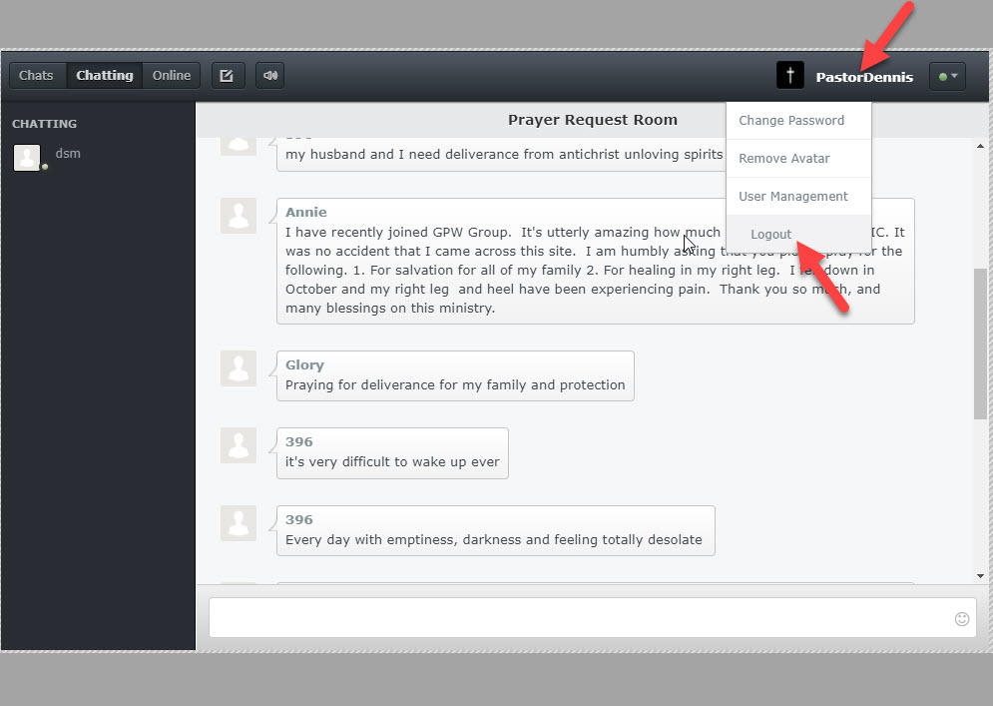Click PastorDennis's cross avatar icon
993x706 pixels.
(789, 75)
